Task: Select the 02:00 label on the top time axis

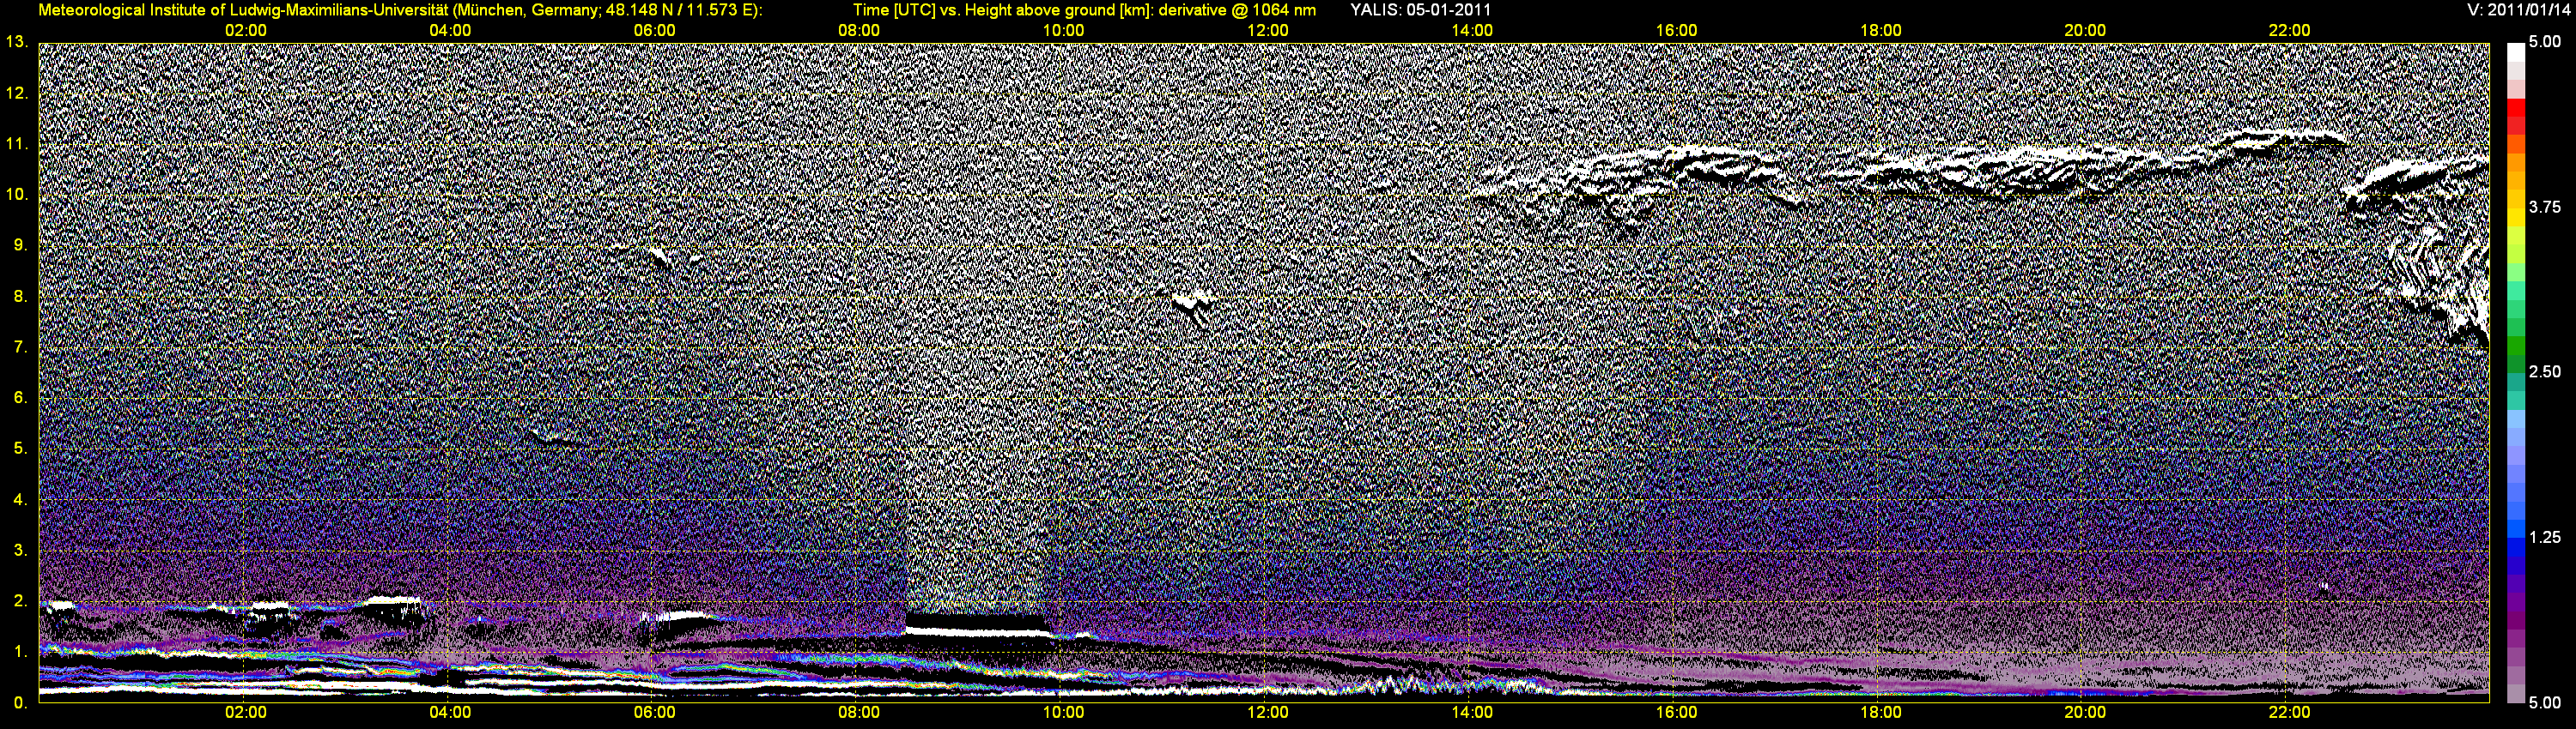Action: point(245,30)
